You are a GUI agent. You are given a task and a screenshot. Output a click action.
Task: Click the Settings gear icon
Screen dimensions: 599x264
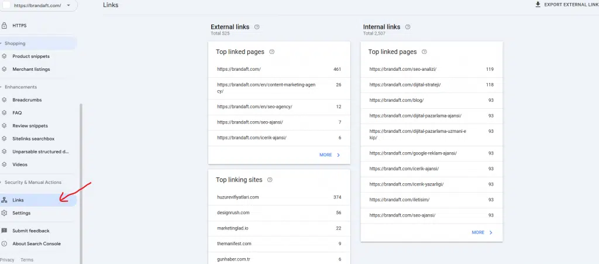pyautogui.click(x=4, y=213)
